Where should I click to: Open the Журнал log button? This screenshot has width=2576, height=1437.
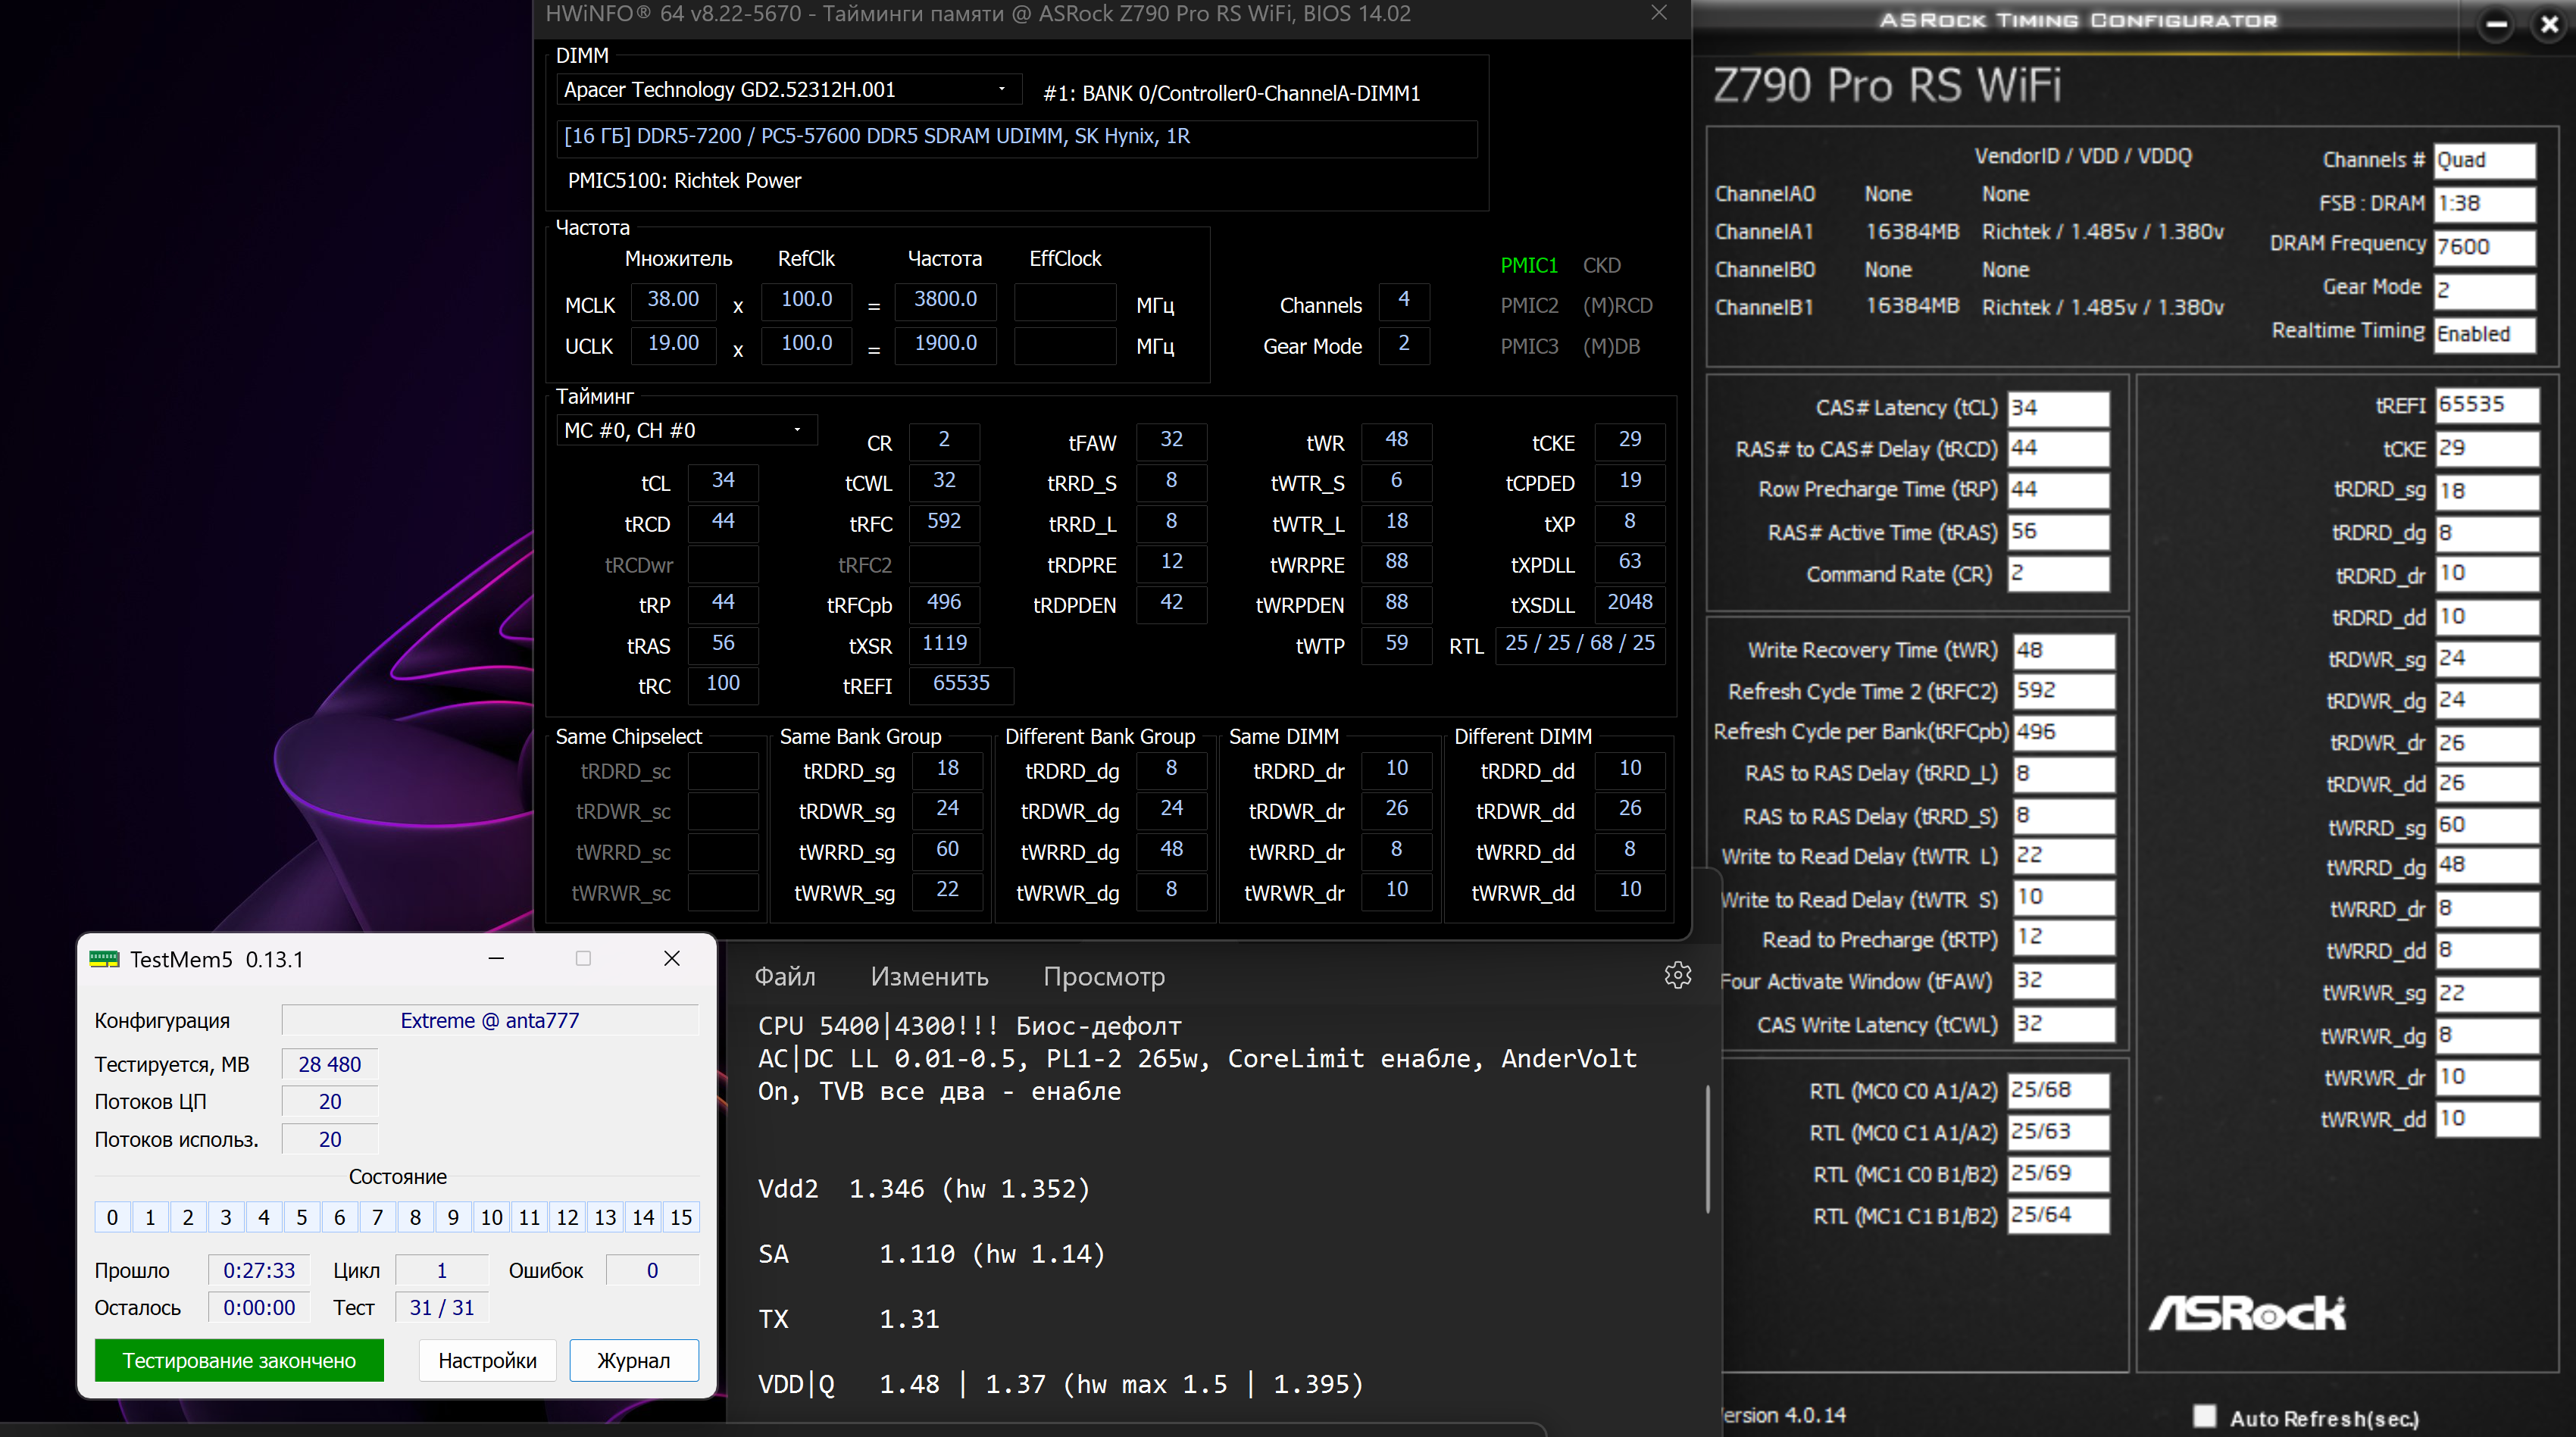[x=633, y=1360]
